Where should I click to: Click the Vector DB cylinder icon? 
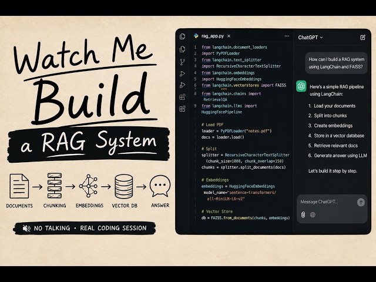124,186
